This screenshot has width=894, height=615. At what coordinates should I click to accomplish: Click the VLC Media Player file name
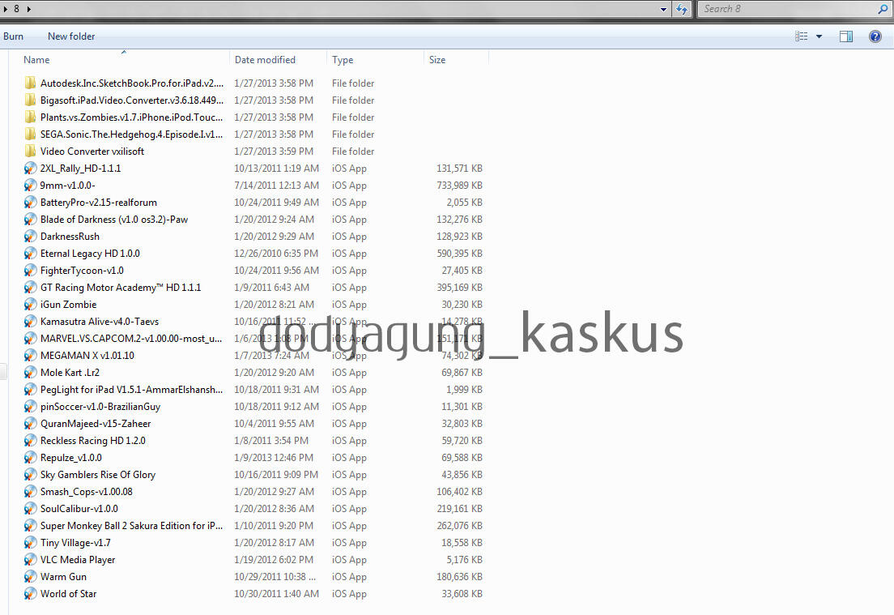78,560
